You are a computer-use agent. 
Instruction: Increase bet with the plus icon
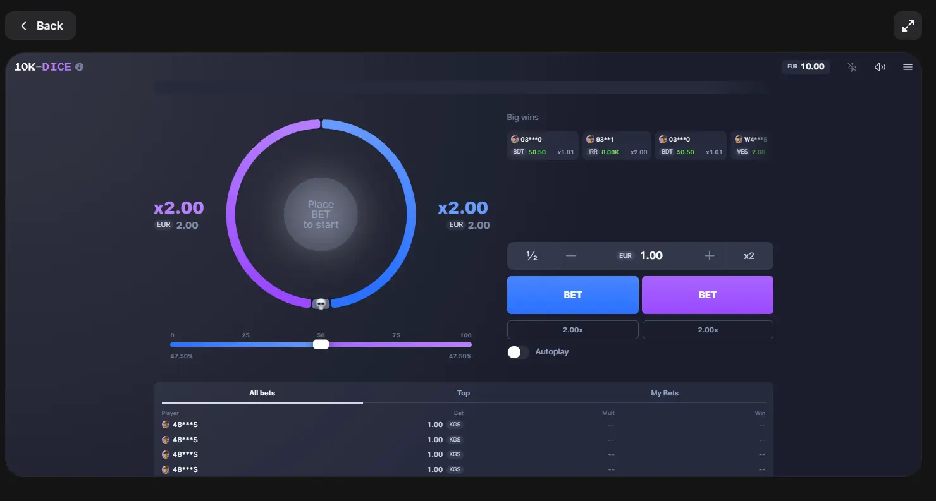point(709,256)
